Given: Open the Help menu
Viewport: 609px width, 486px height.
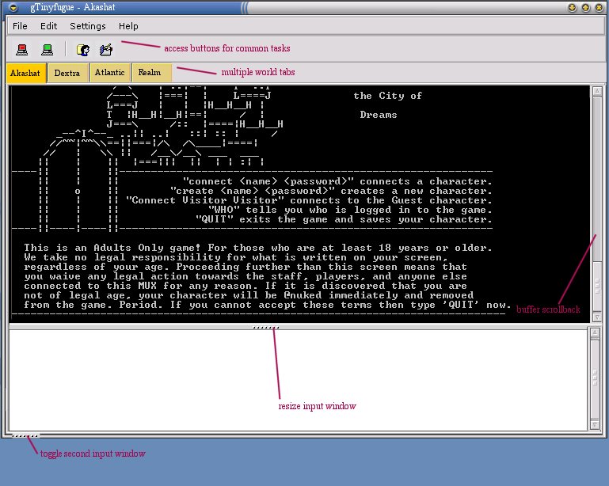Looking at the screenshot, I should tap(128, 26).
